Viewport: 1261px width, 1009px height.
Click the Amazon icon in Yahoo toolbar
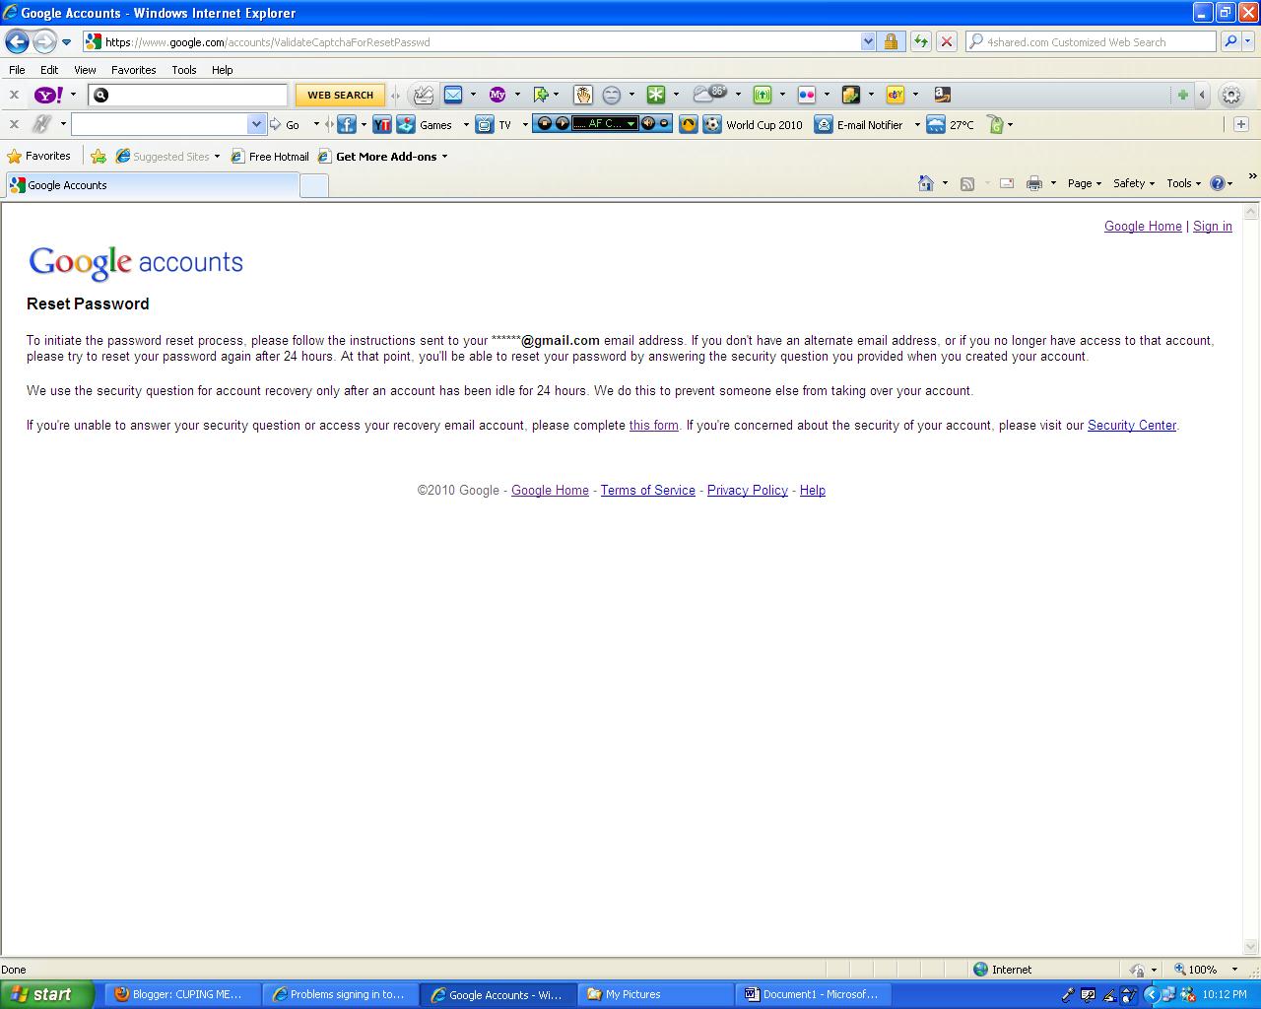coord(943,95)
